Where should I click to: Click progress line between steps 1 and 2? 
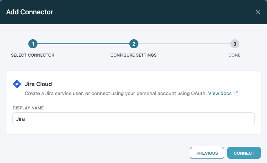83,44
